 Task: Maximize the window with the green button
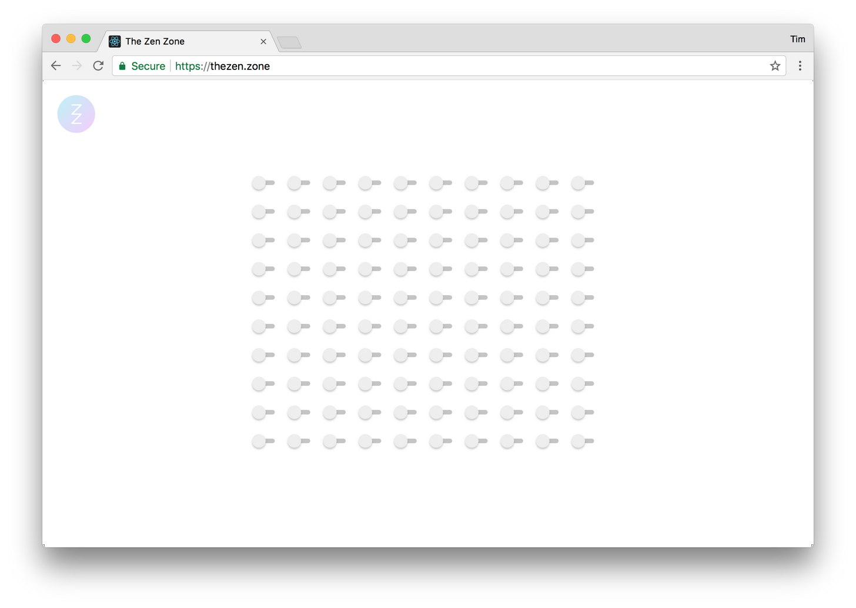[x=86, y=39]
